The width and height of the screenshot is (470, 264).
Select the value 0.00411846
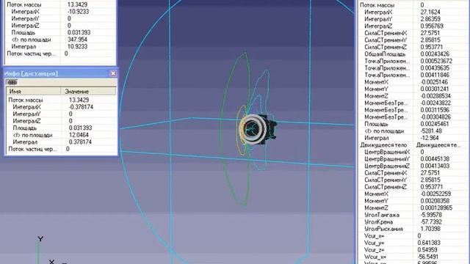(435, 75)
